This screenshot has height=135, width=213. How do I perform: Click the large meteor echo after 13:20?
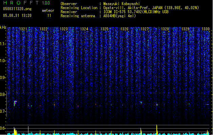coord(15,103)
